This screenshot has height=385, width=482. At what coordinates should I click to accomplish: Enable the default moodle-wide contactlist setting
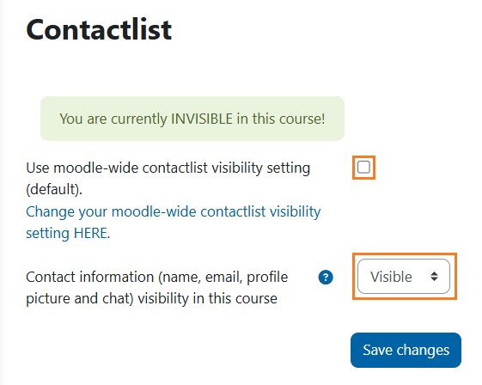point(363,168)
